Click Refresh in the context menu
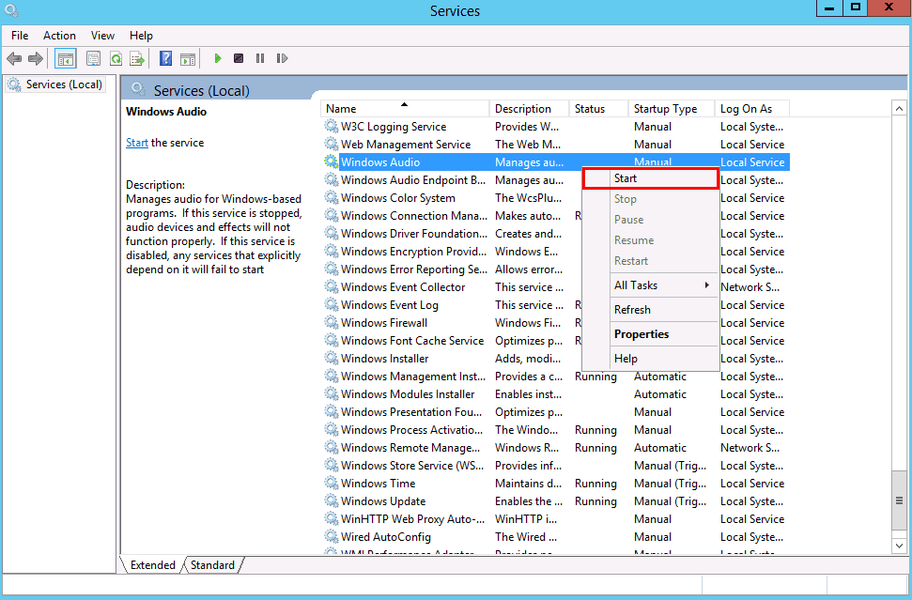The height and width of the screenshot is (600, 912). tap(632, 310)
